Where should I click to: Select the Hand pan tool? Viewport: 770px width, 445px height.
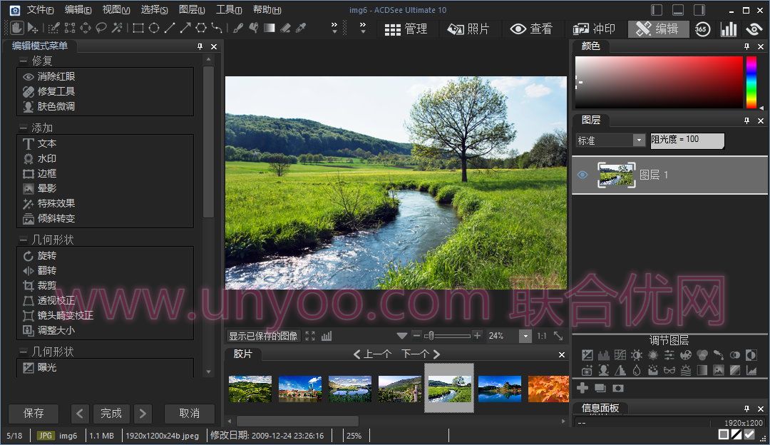tap(16, 28)
